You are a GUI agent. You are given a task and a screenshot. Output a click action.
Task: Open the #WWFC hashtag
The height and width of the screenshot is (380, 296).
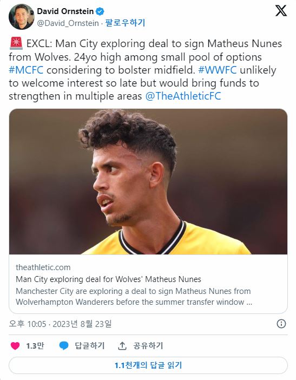click(x=218, y=70)
